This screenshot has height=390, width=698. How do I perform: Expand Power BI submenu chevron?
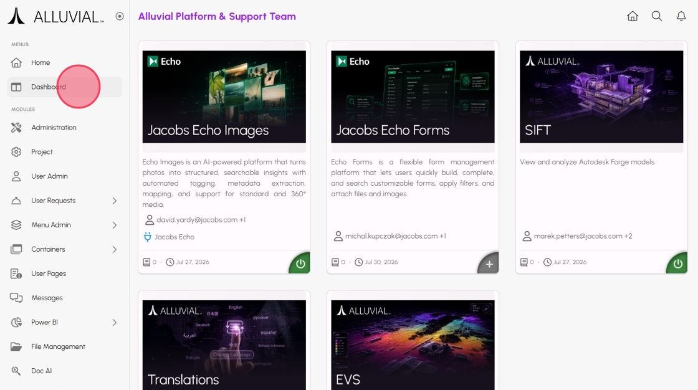(x=115, y=322)
